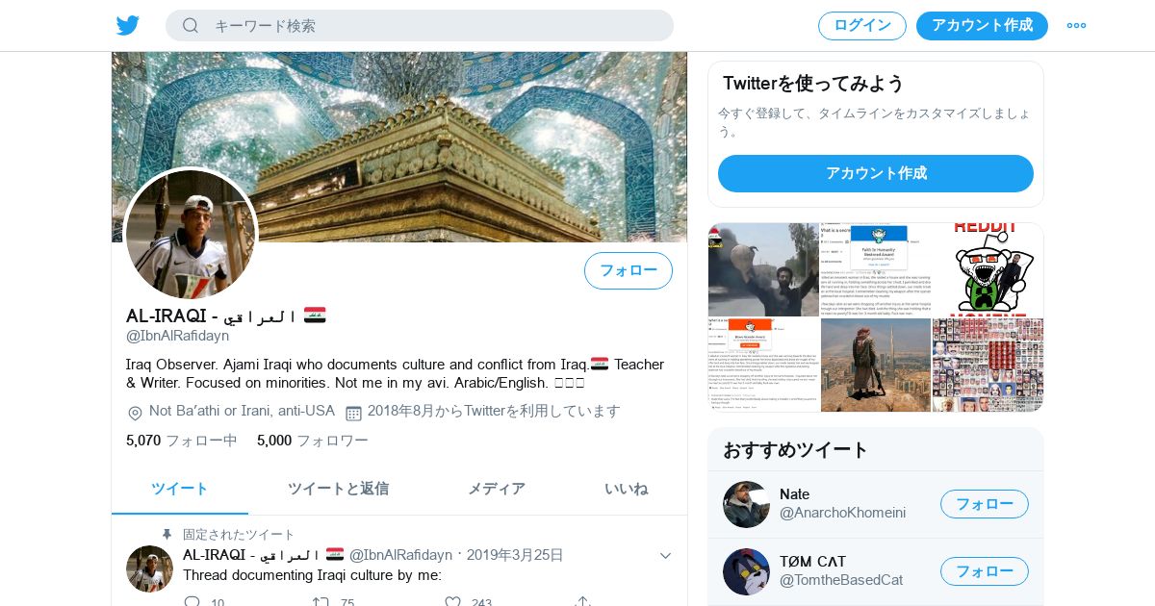This screenshot has width=1155, height=606.
Task: Click the アカウント作成 button in the header
Action: [982, 26]
